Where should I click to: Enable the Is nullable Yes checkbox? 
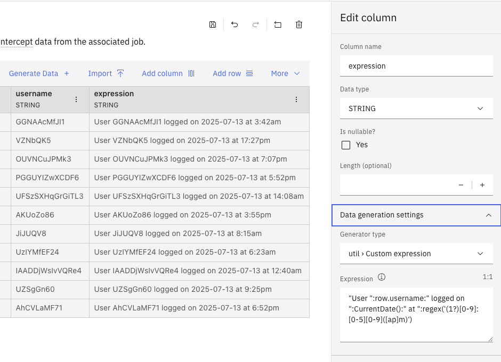pos(346,145)
